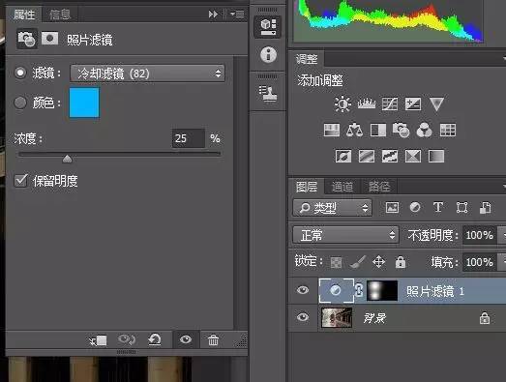The image size is (506, 382).
Task: Add a Channel Mixer adjustment
Action: 424,130
